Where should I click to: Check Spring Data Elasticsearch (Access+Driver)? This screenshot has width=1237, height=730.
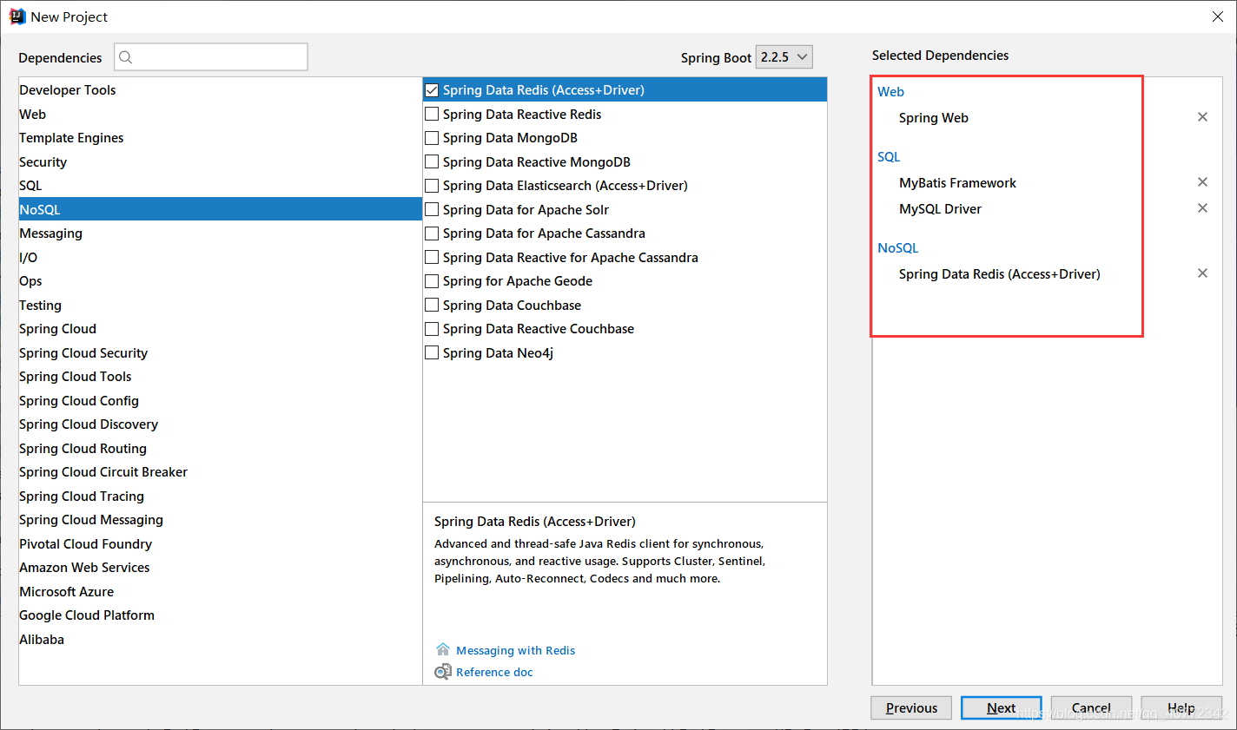click(432, 186)
